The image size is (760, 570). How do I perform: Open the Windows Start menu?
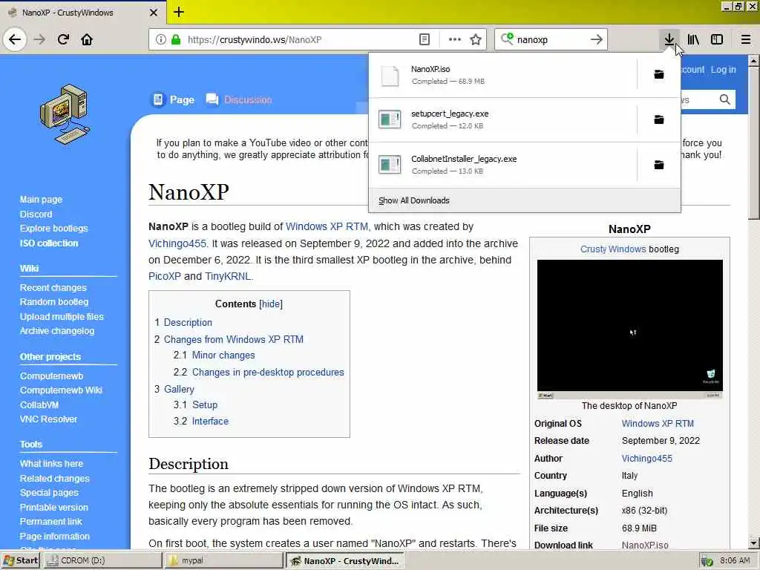20,560
